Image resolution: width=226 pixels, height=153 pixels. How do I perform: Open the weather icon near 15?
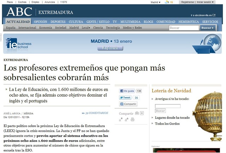166,2
